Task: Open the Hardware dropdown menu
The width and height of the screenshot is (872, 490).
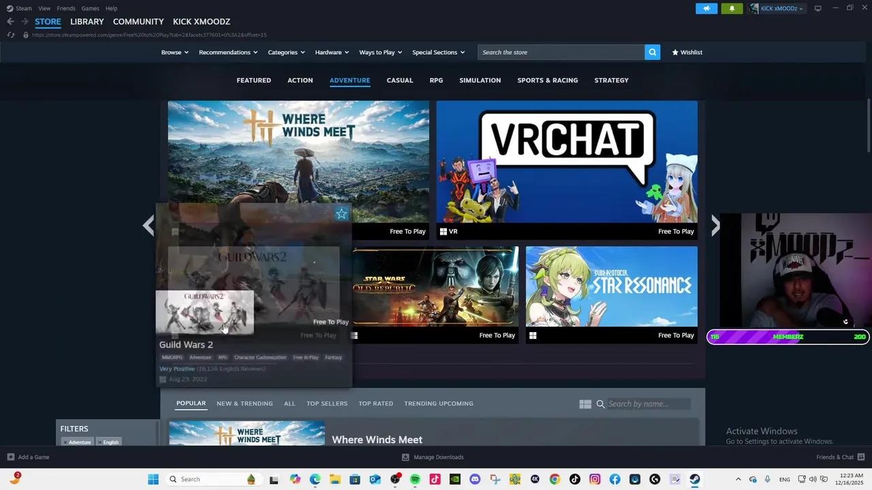Action: click(332, 52)
